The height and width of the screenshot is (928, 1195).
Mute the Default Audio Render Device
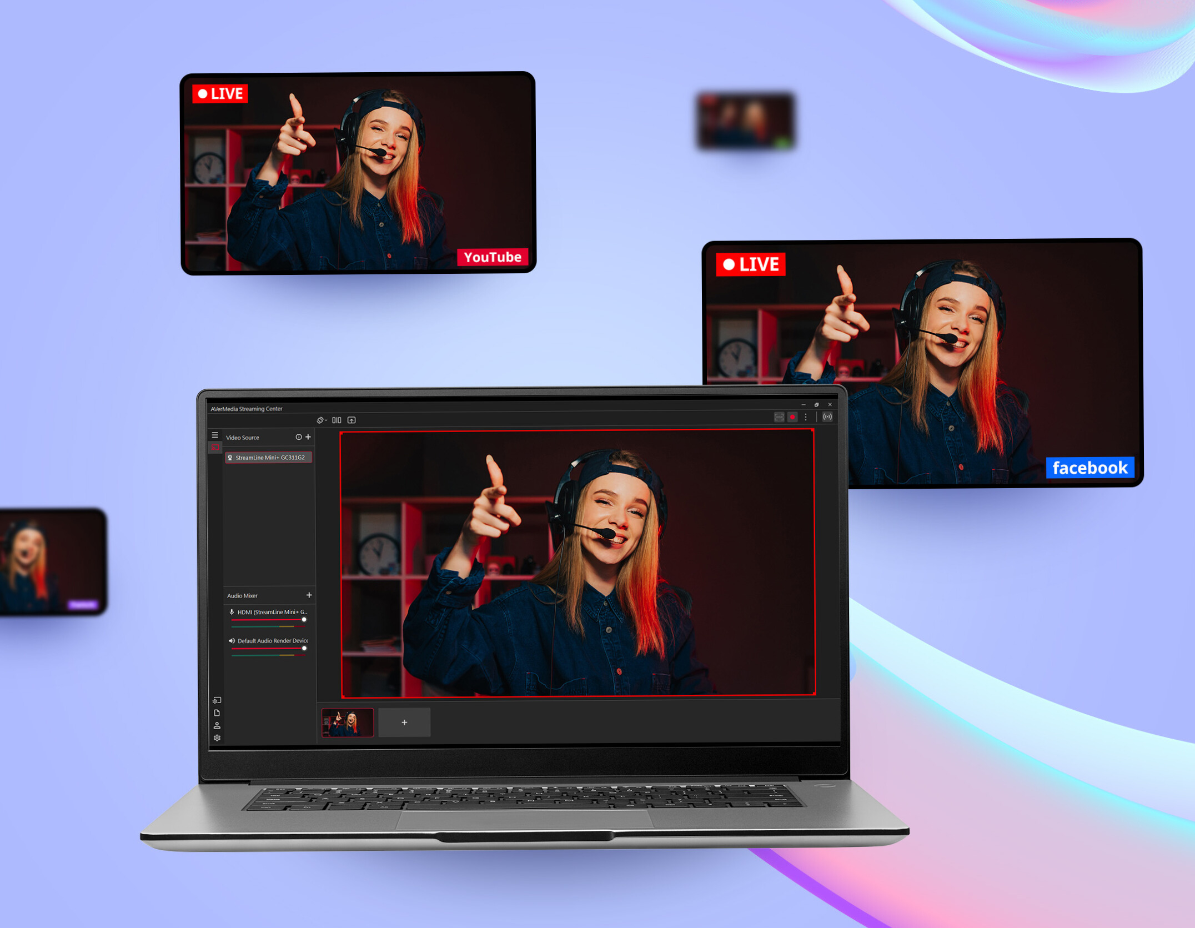point(232,640)
